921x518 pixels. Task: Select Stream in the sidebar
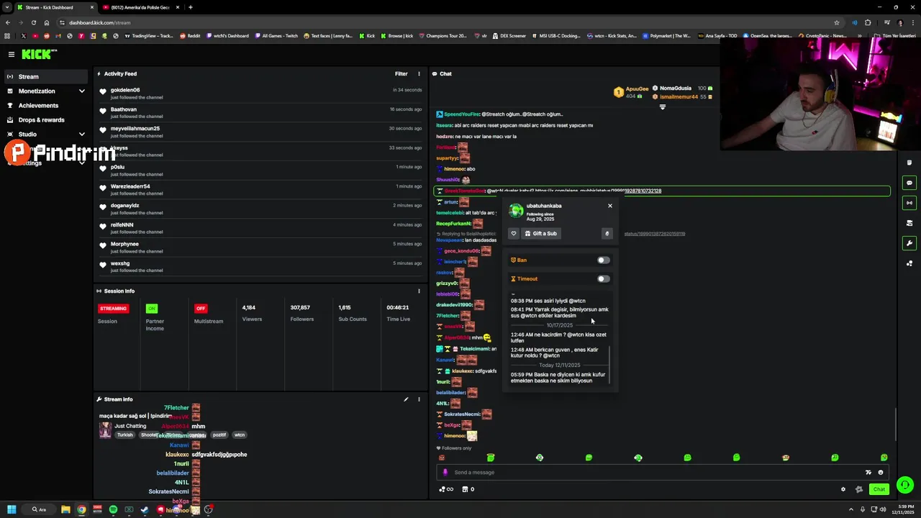tap(47, 76)
